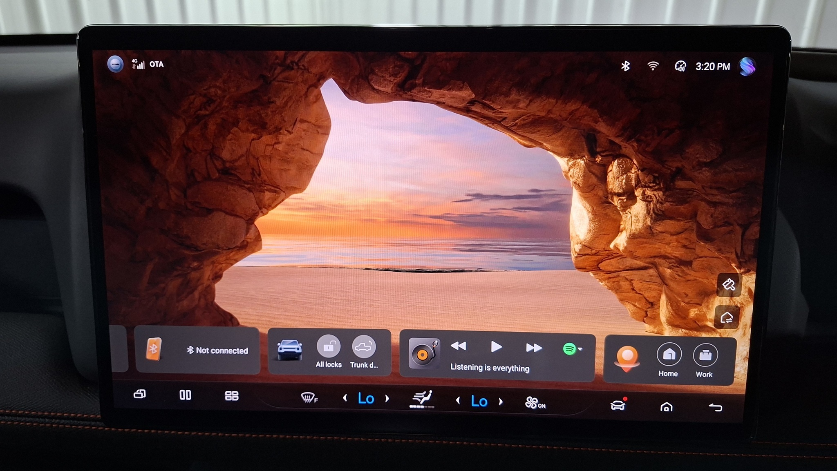Tap the wallpaper paint roller icon

point(729,284)
